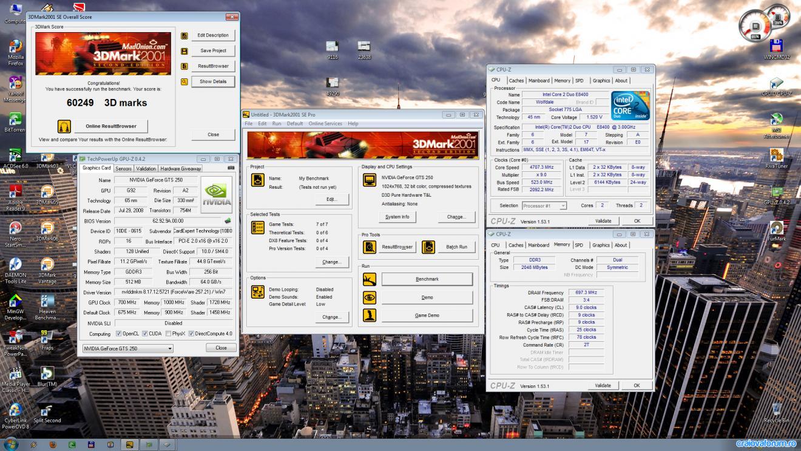Click the Edit Description button

coord(213,35)
